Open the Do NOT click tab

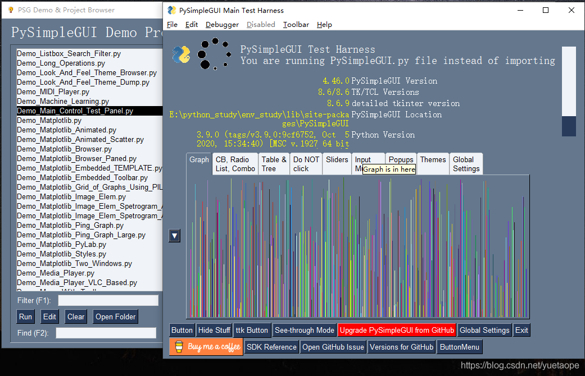coord(306,164)
